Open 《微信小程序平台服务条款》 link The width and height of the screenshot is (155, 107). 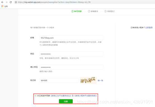[85, 96]
